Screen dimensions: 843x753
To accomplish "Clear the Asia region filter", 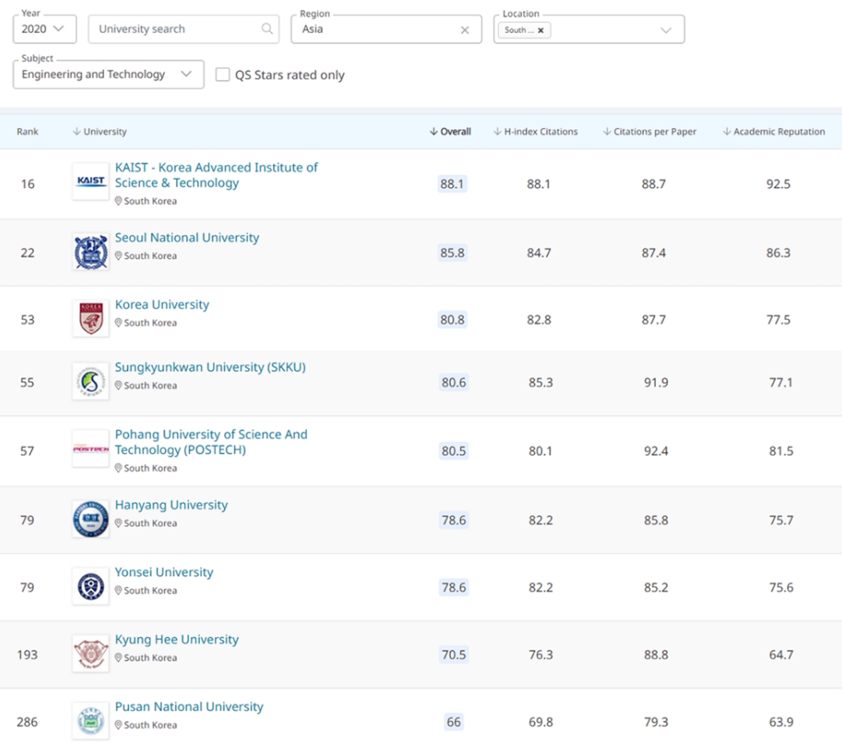I will (465, 30).
